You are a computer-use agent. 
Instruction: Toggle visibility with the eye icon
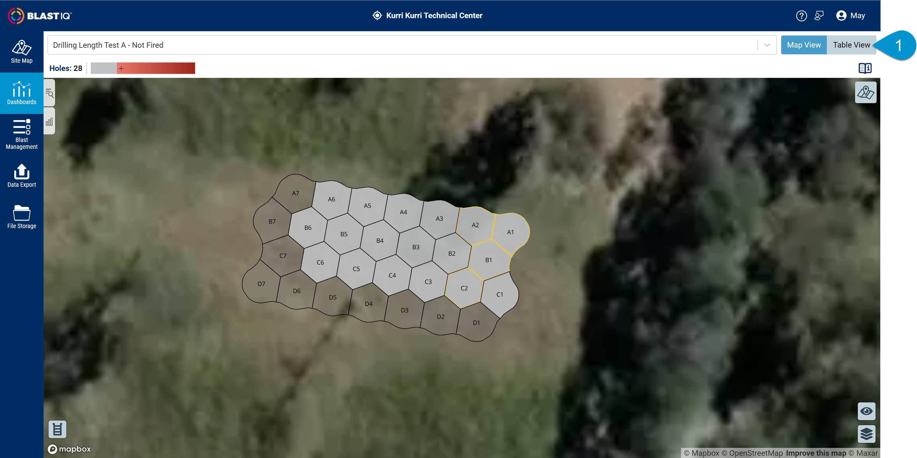tap(866, 411)
